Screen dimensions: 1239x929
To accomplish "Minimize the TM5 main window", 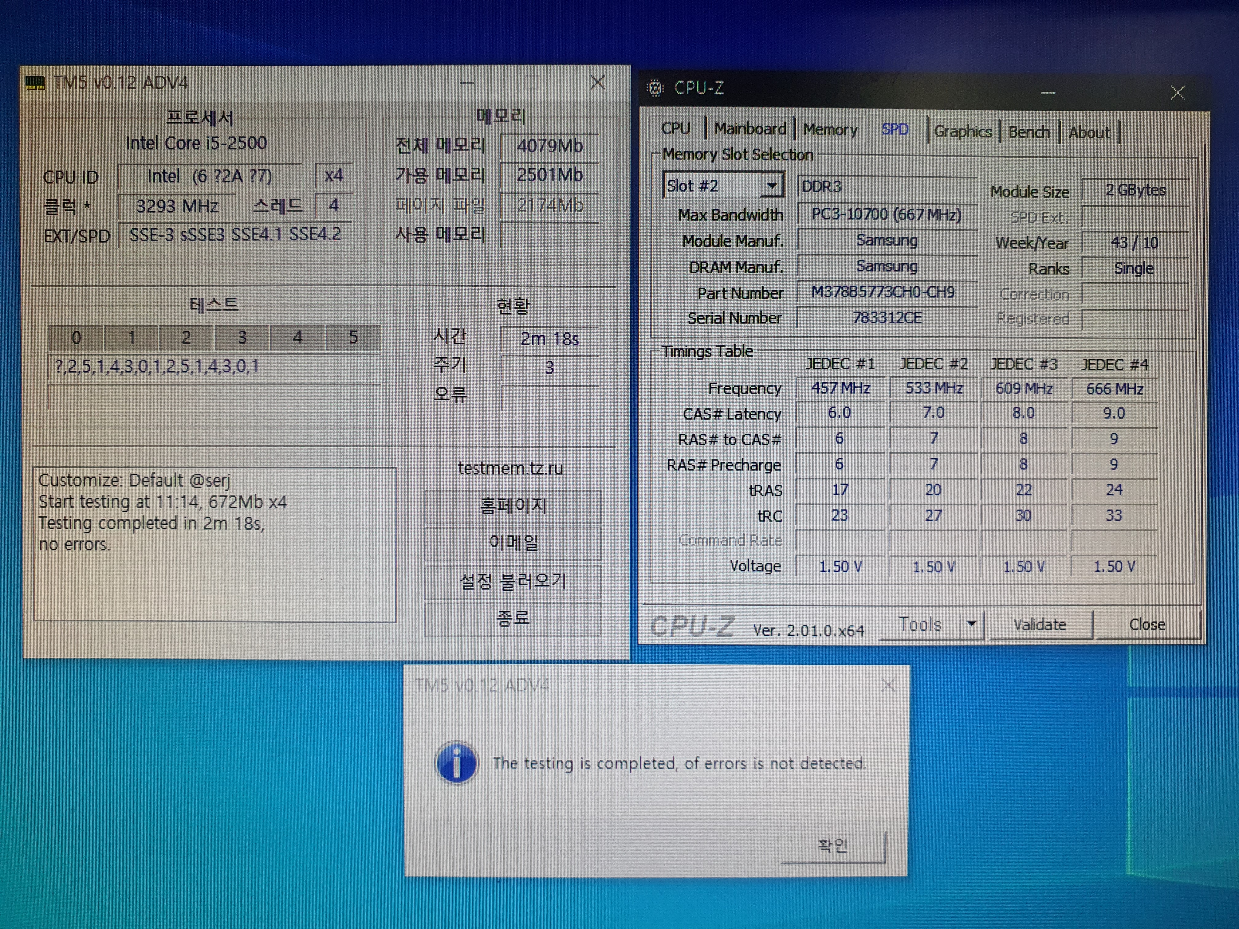I will pos(467,84).
